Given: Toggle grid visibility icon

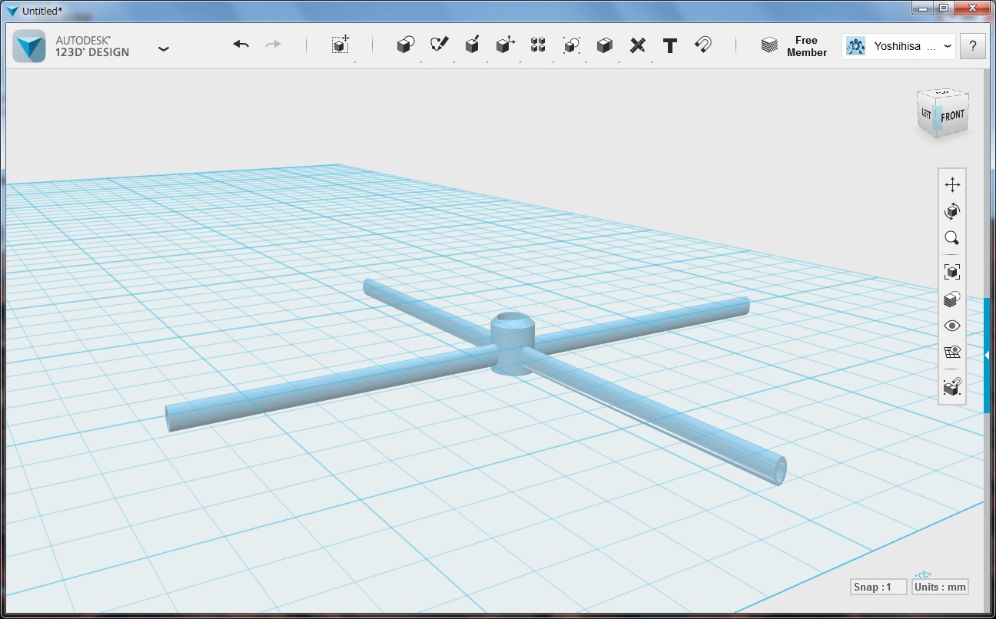Looking at the screenshot, I should 952,353.
